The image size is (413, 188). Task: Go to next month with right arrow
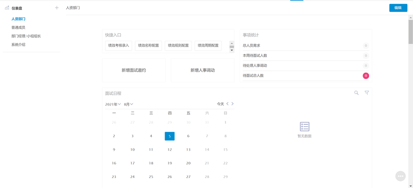click(x=232, y=104)
